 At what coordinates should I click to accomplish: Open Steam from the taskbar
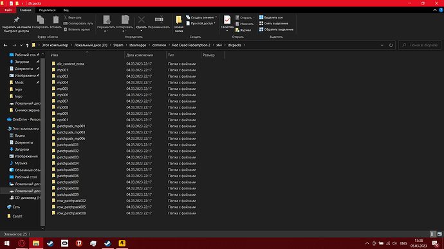tap(50, 243)
